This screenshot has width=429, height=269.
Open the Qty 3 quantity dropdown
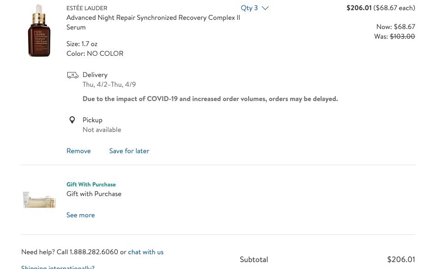tap(255, 8)
